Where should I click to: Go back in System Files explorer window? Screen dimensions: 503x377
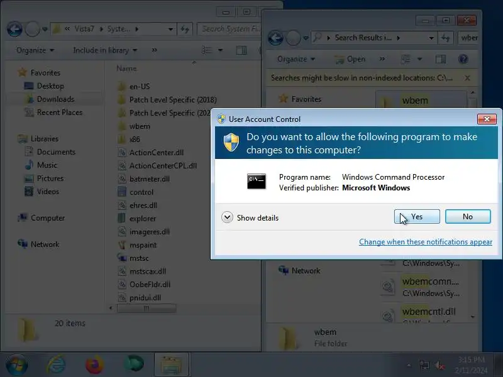click(14, 29)
